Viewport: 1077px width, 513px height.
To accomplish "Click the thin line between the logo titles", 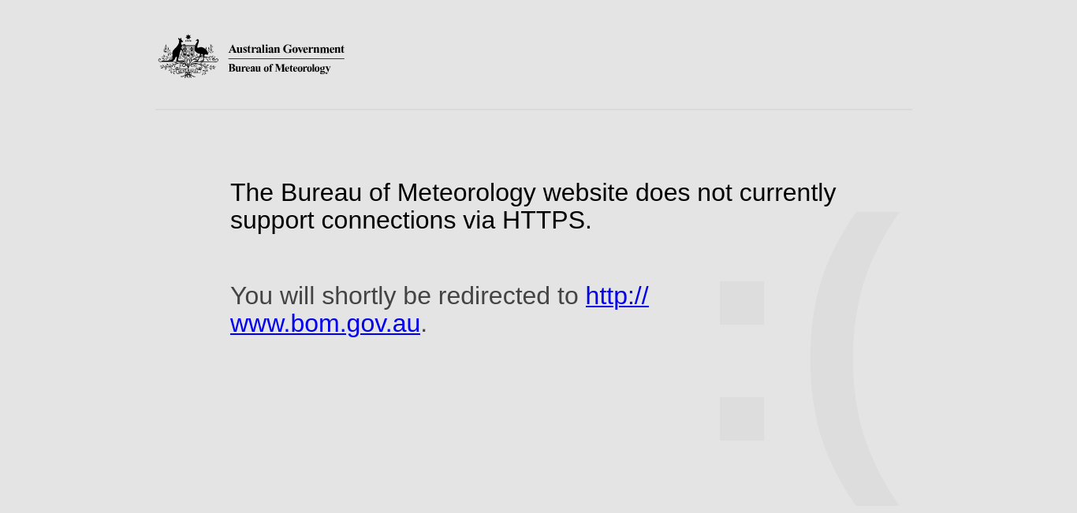I will 286,59.
